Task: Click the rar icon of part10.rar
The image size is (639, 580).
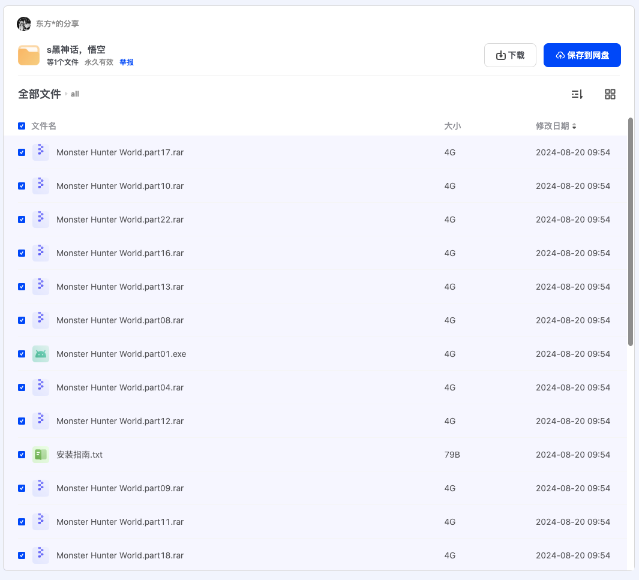Action: (41, 186)
